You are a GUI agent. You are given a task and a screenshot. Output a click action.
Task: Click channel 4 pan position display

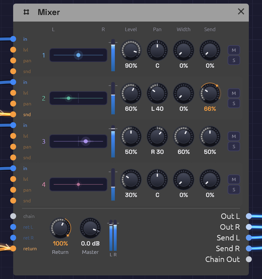pyautogui.click(x=78, y=184)
